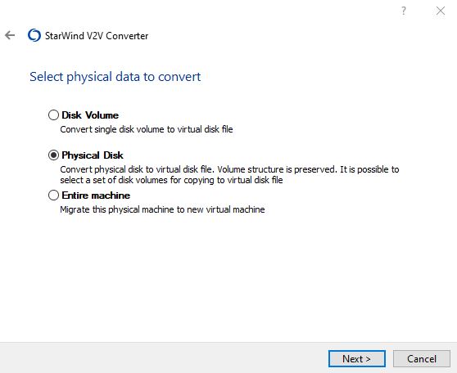This screenshot has width=457, height=373.
Task: Cancel the conversion wizard
Action: coord(422,358)
